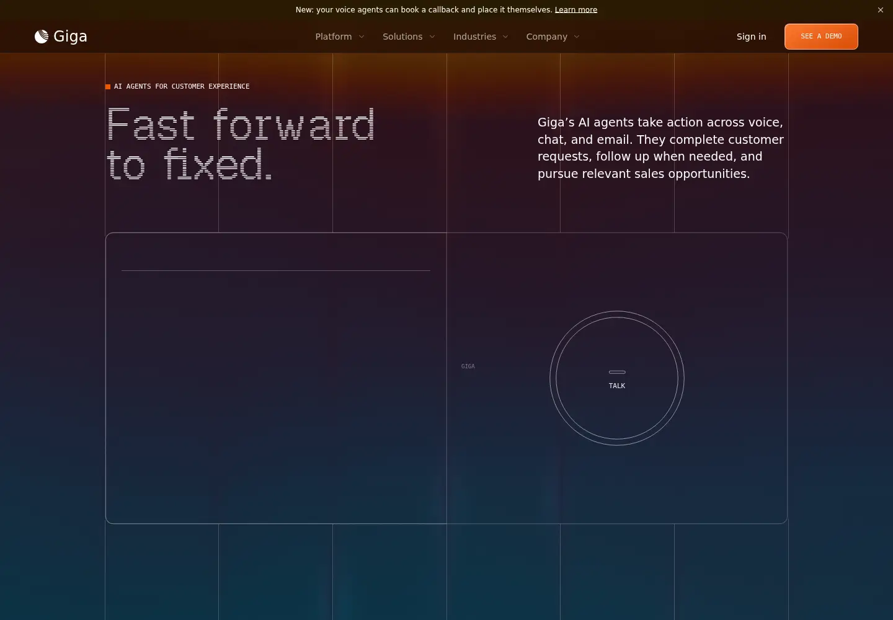
Task: Expand the chevron next to Industries
Action: [x=505, y=37]
